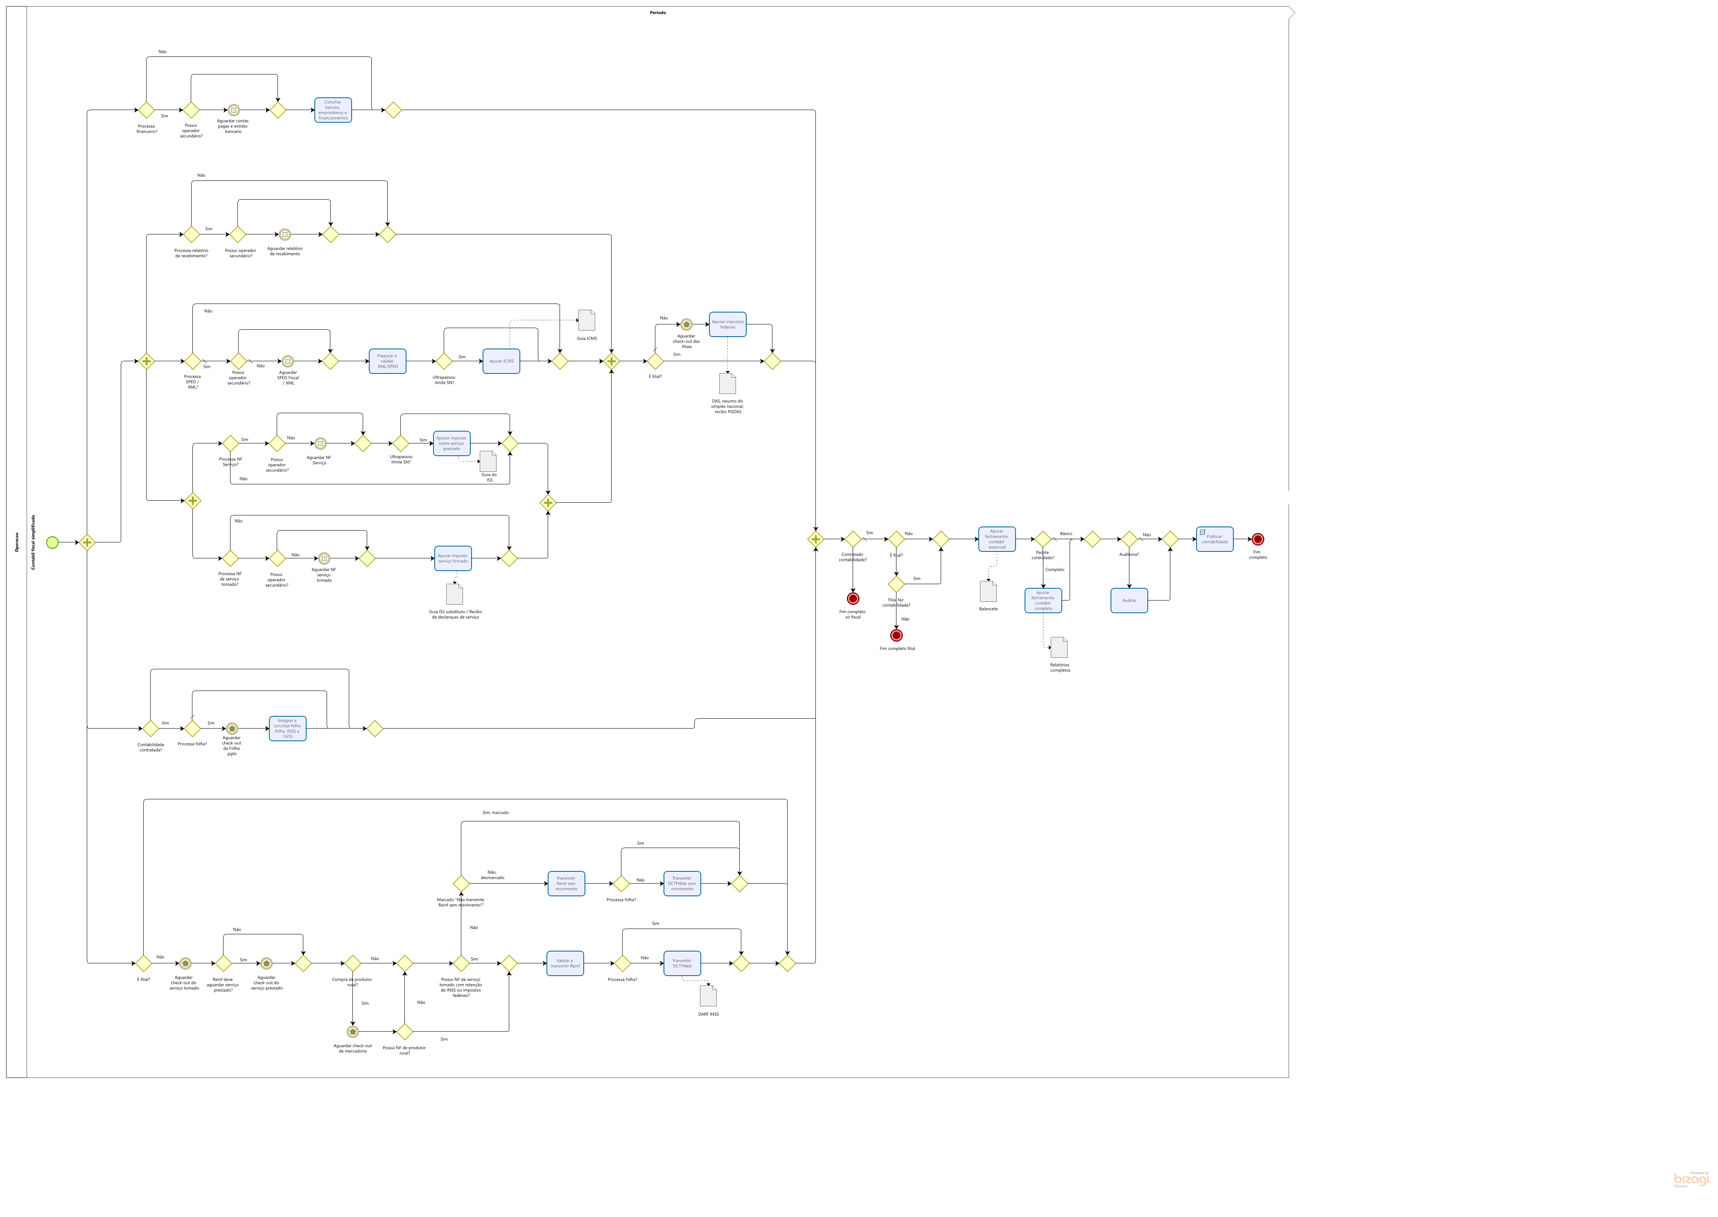
Task: Click the 'Reinf deve aguardar serviço prestado?' gateway
Action: coord(223,964)
